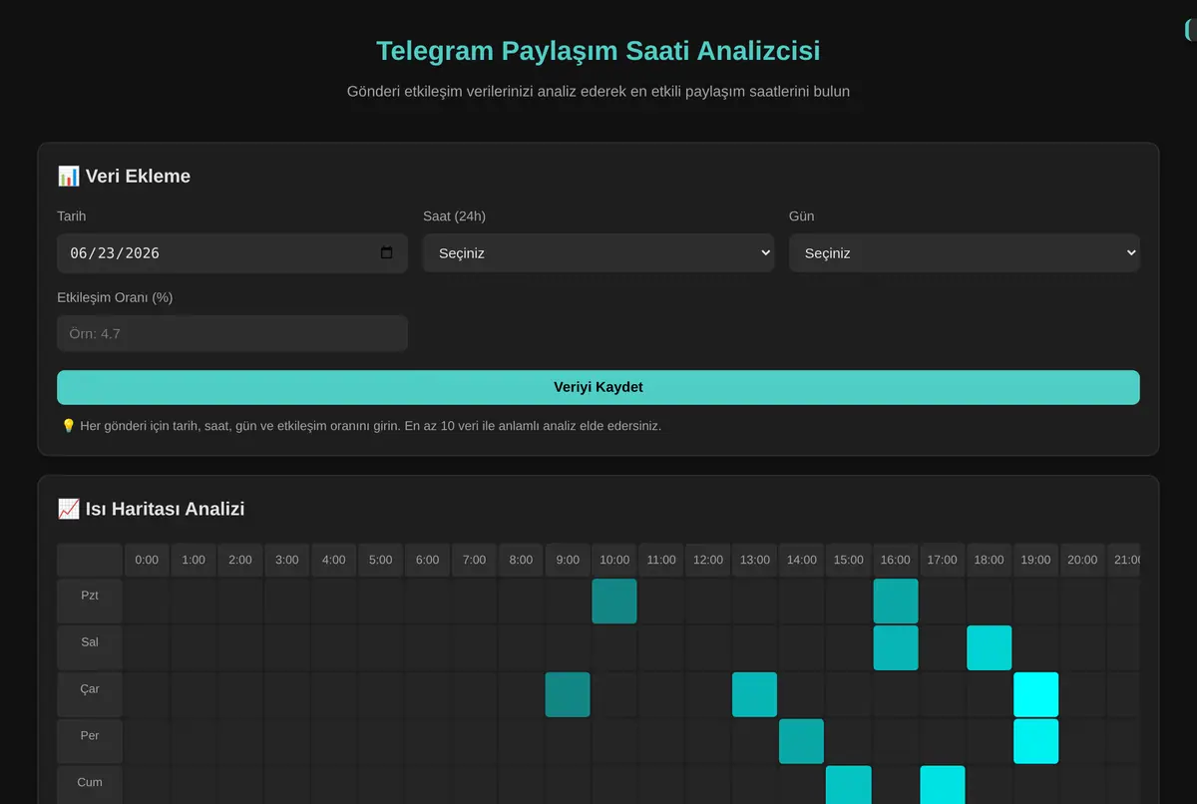The width and height of the screenshot is (1197, 804).
Task: Click the 20:00 column header
Action: tap(1083, 560)
